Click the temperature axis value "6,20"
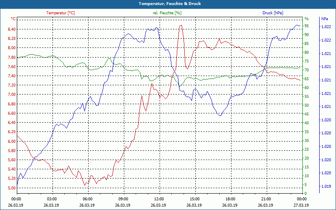 [12, 132]
